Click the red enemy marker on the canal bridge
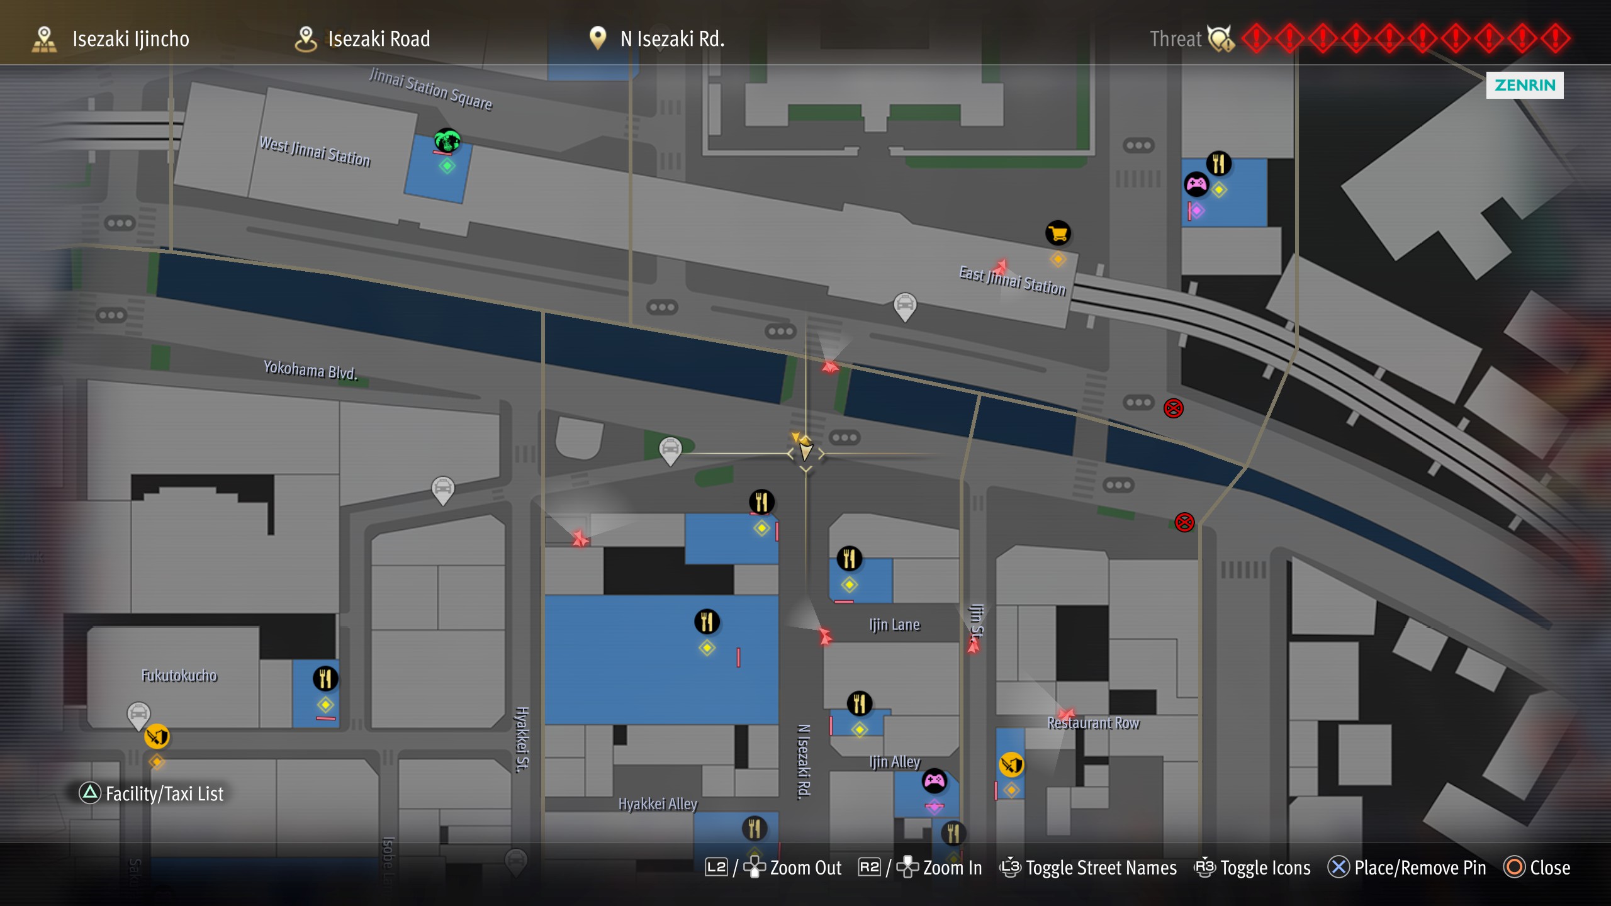The width and height of the screenshot is (1611, 906). tap(830, 367)
